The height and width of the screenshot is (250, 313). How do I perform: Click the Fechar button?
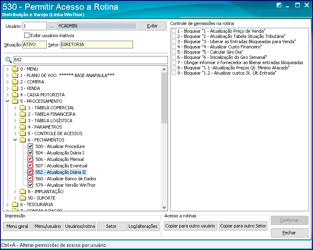tap(290, 233)
